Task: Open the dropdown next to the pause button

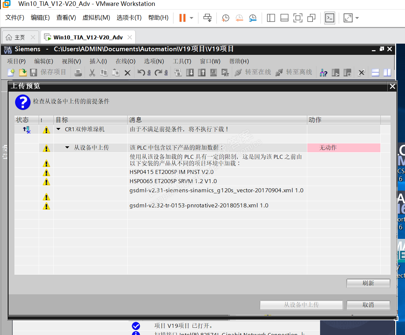Action: (192, 18)
